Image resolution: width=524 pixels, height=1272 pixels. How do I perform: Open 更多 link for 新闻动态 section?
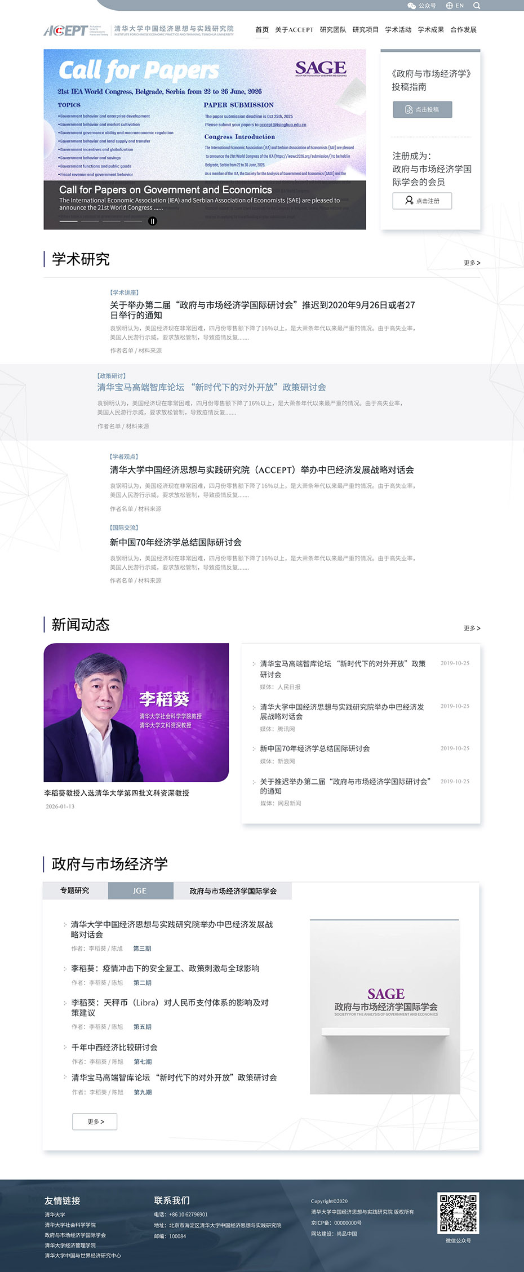(472, 628)
